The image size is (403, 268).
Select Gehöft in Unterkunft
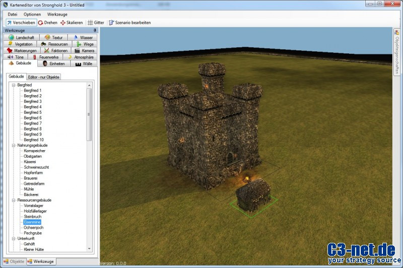click(29, 244)
